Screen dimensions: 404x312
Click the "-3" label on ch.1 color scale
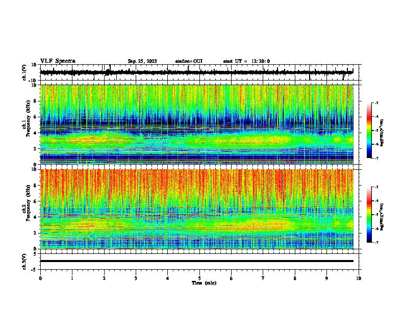coord(376,102)
